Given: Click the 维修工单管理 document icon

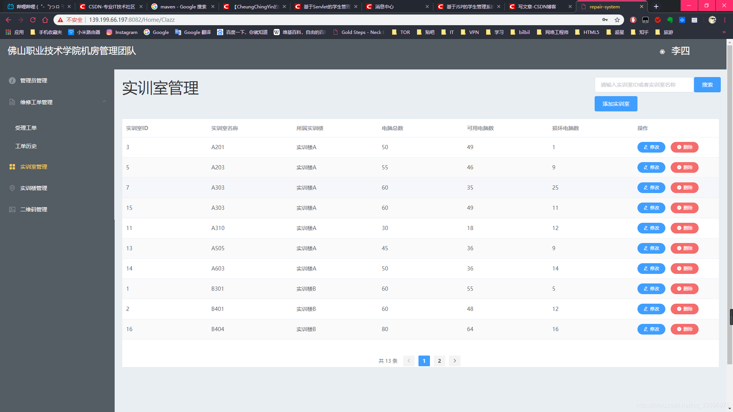Looking at the screenshot, I should pyautogui.click(x=12, y=102).
